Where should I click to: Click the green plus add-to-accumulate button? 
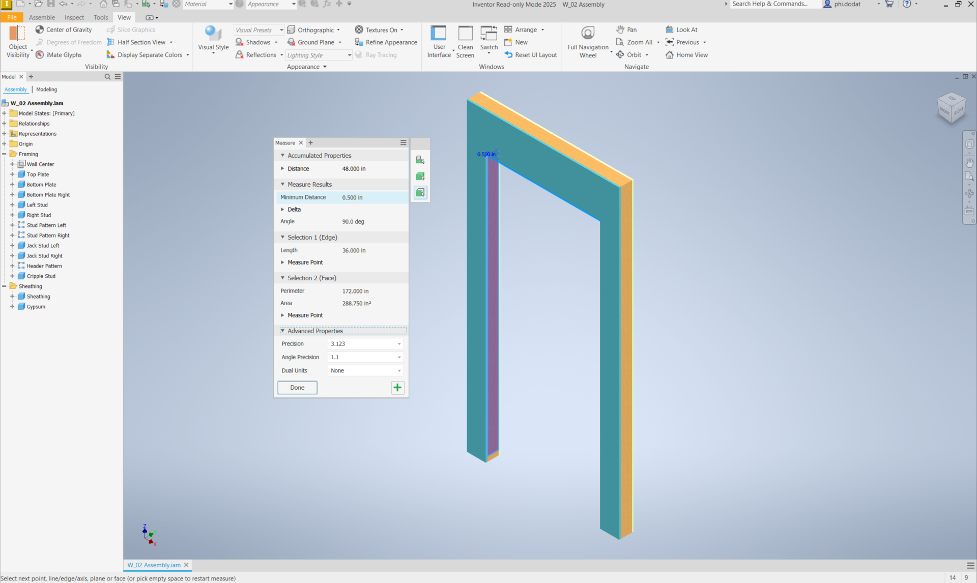coord(397,388)
